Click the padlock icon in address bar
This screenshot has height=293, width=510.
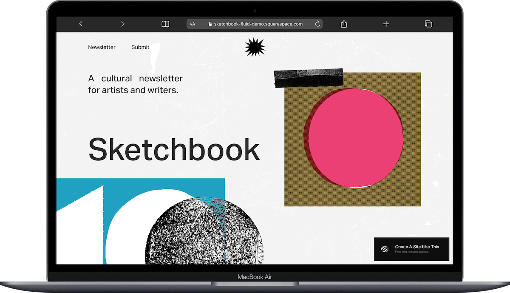210,24
